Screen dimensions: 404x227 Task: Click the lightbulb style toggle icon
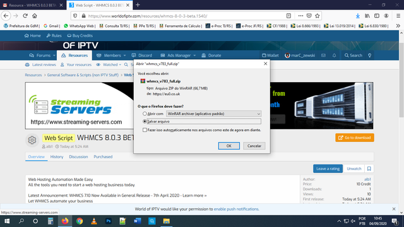click(x=370, y=55)
